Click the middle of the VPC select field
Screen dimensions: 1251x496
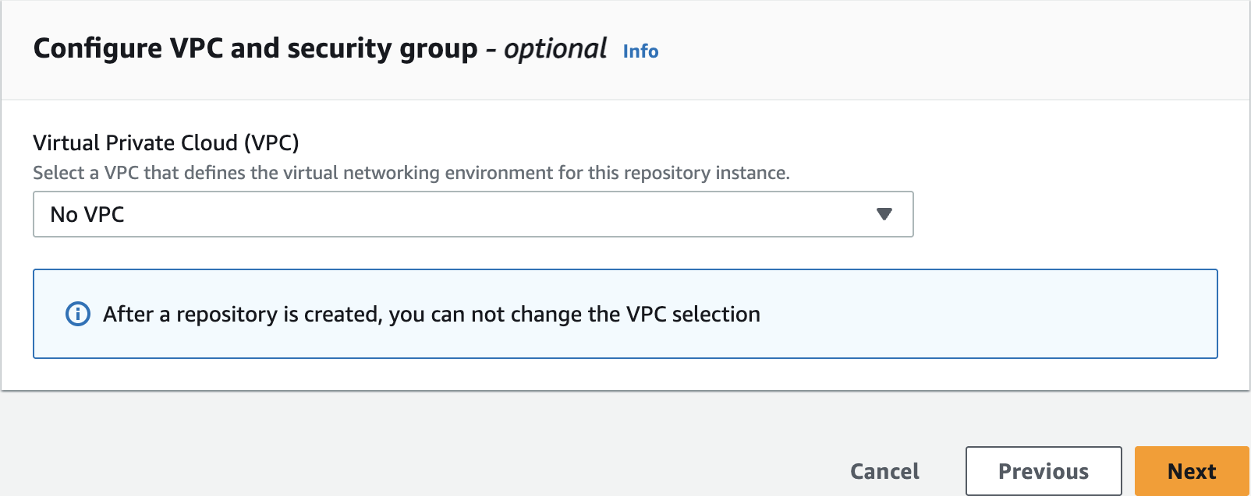[x=473, y=214]
